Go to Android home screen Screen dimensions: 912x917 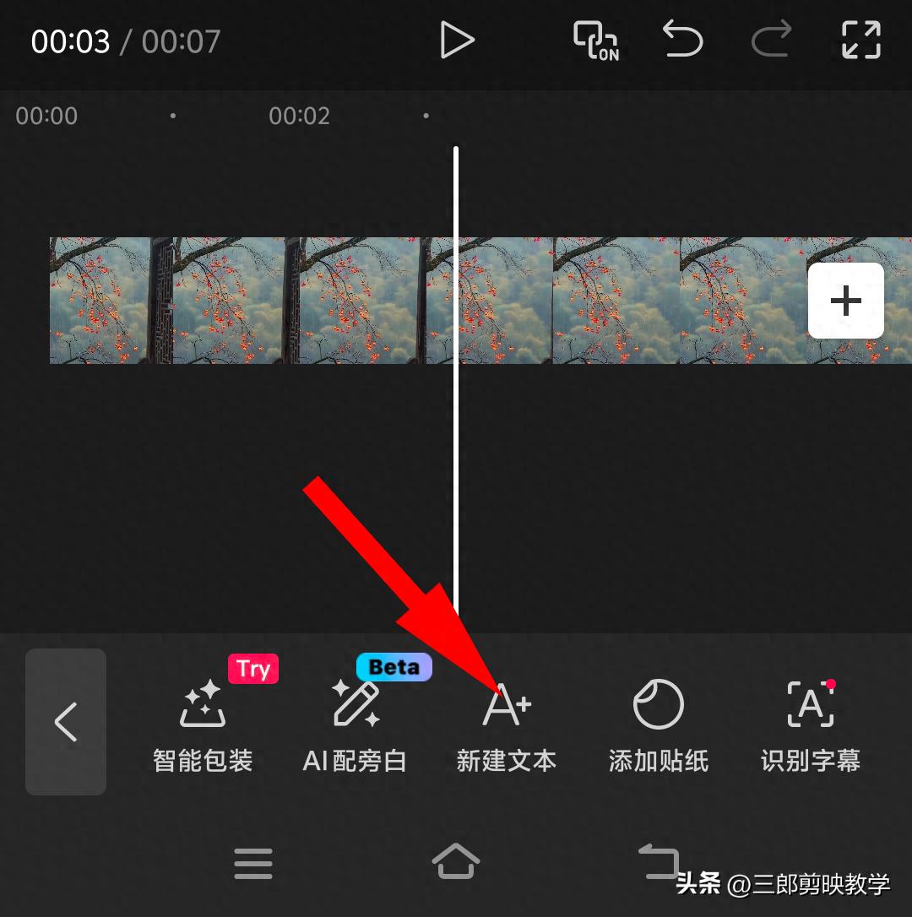pos(456,861)
